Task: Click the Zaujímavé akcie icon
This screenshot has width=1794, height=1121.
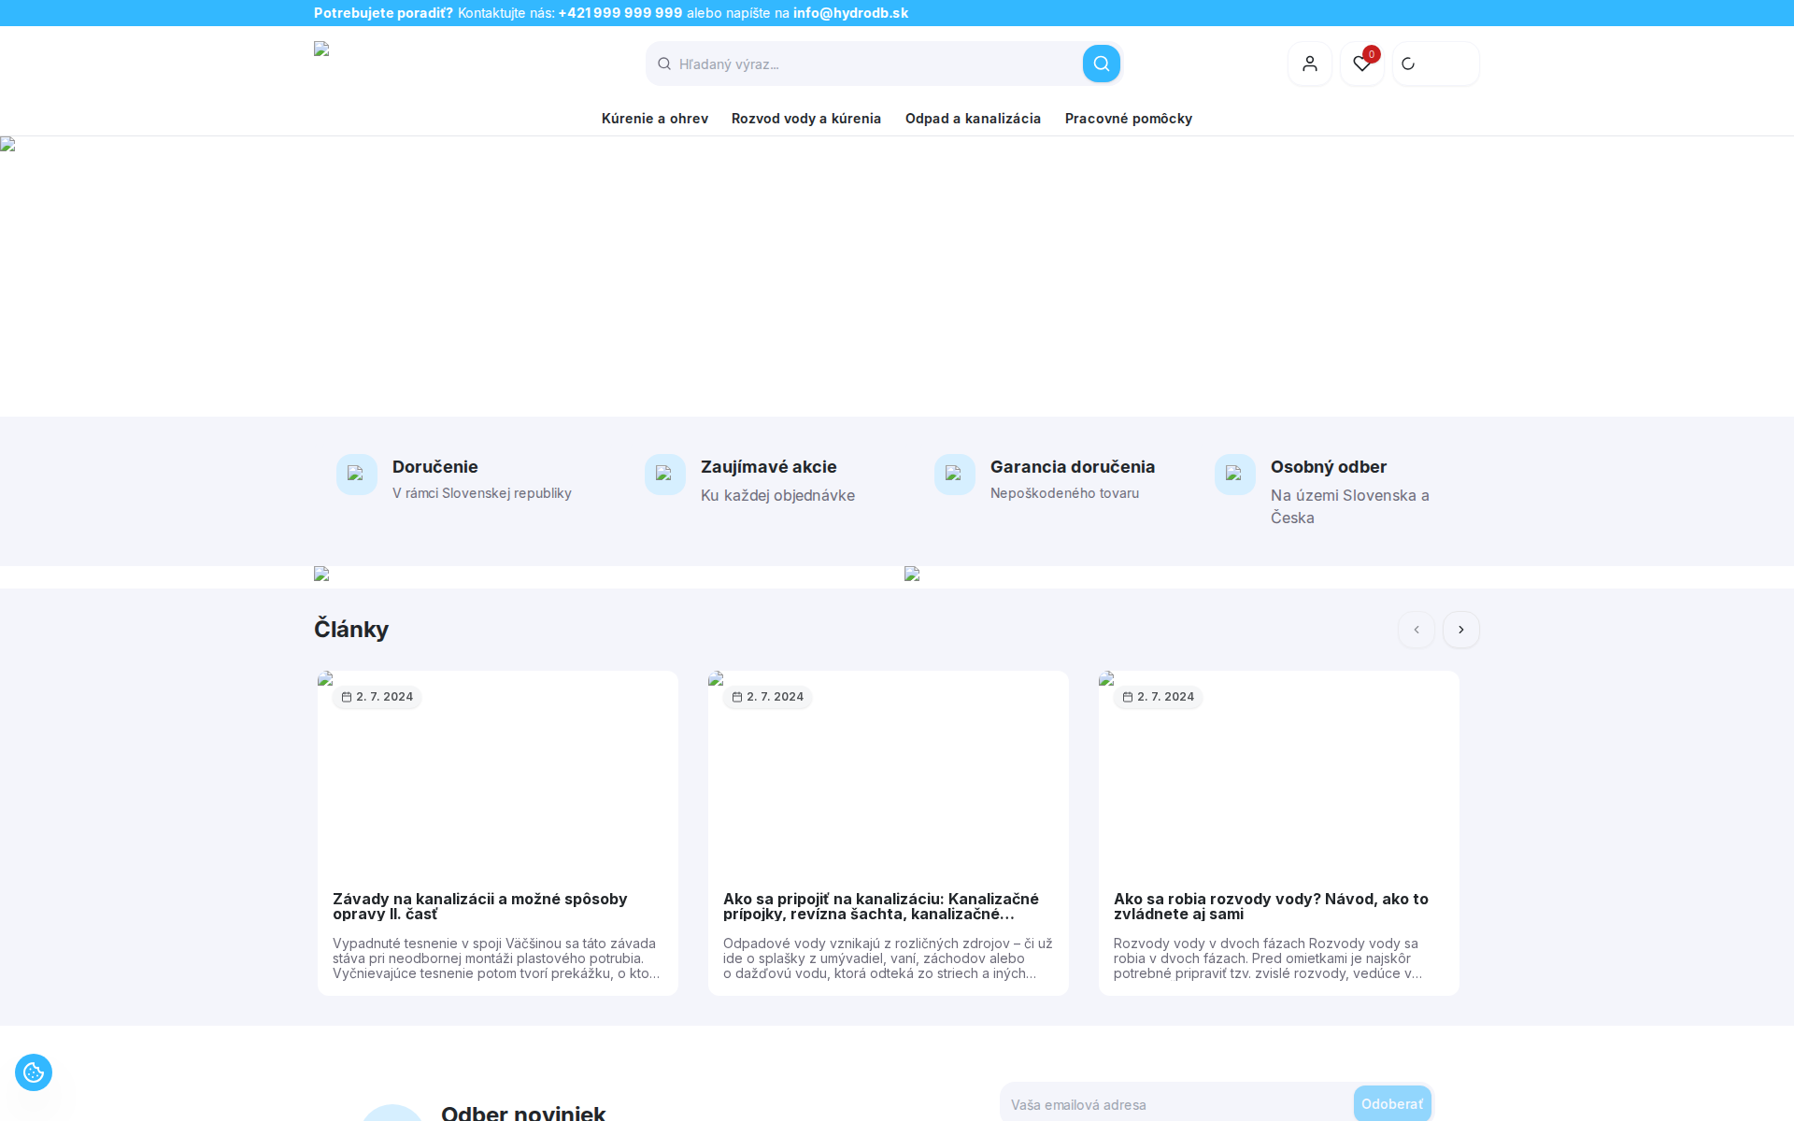Action: pyautogui.click(x=664, y=475)
